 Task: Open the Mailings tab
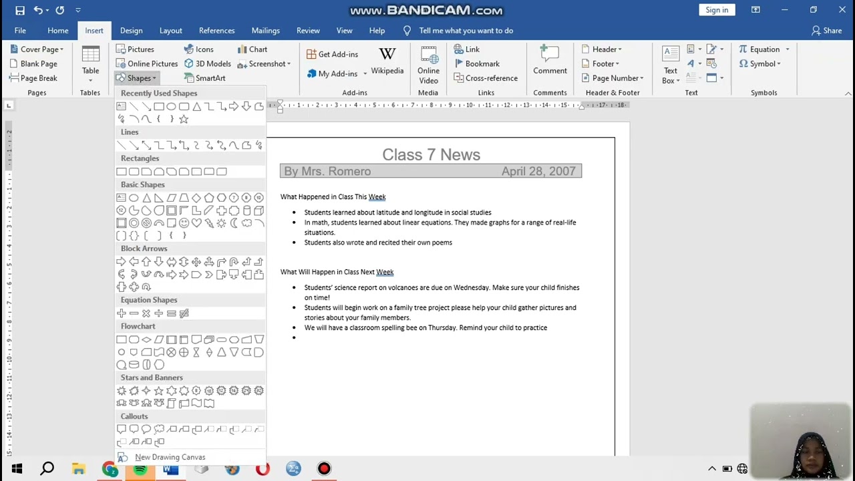click(x=265, y=30)
